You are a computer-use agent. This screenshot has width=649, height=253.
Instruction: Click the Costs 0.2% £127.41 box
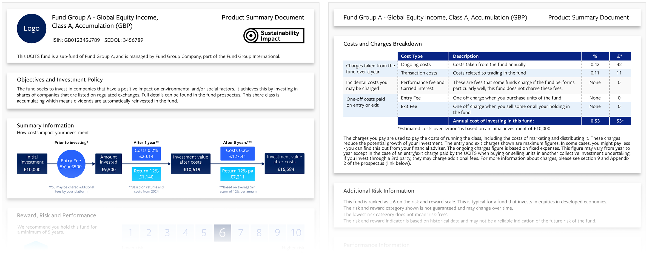coord(237,153)
